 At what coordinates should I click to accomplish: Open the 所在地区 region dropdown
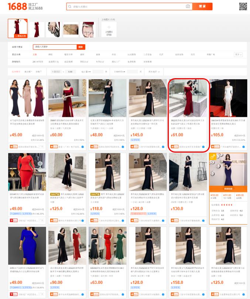point(154,72)
